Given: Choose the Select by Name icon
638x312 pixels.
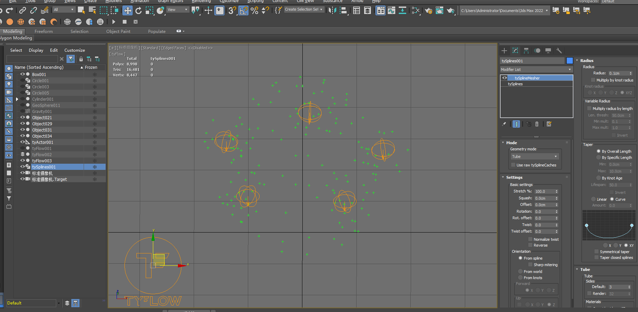Looking at the screenshot, I should pos(92,11).
